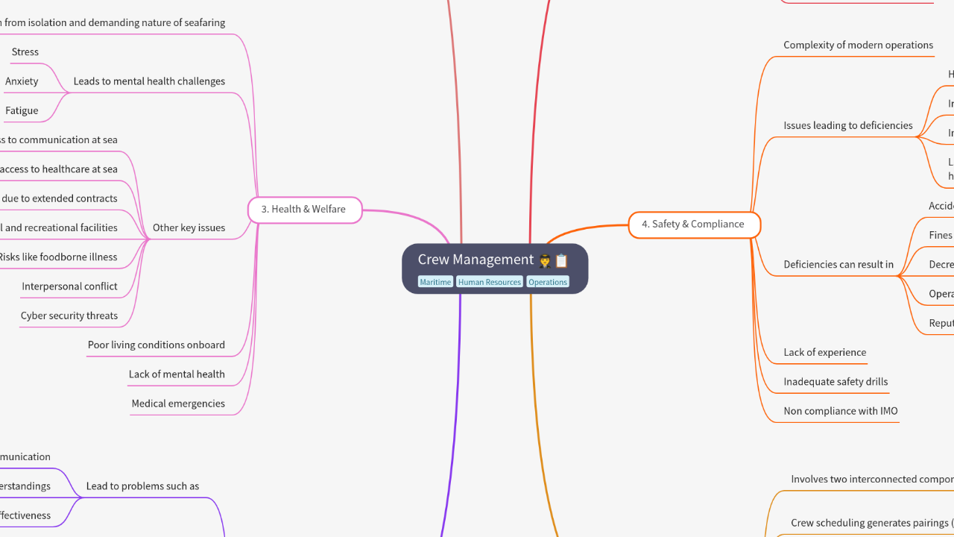Expand Issues leading to deficiencies node
The width and height of the screenshot is (954, 537).
click(x=847, y=125)
